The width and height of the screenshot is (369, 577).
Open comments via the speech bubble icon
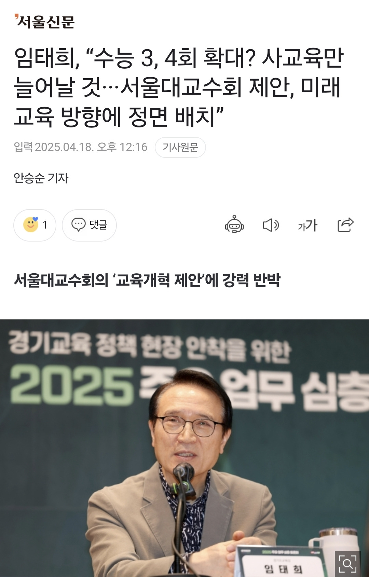point(78,225)
